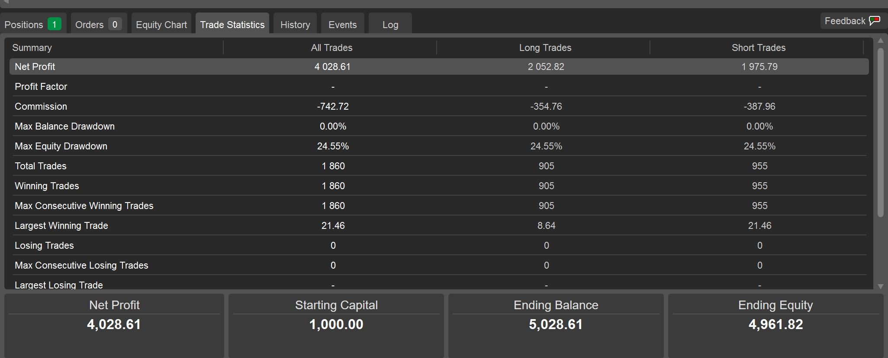Switch to the Orders tab

tap(89, 25)
